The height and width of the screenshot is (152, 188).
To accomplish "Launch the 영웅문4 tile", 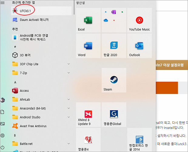I will pos(88,140).
